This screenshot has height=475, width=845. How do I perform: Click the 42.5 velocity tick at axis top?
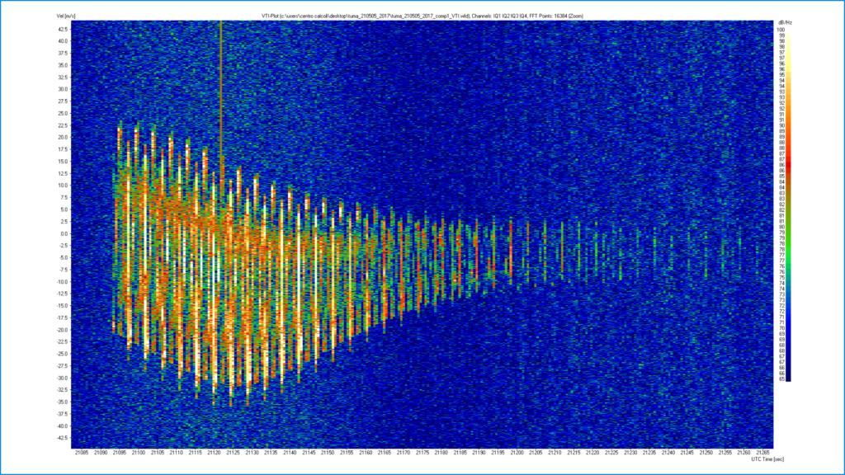tap(63, 29)
